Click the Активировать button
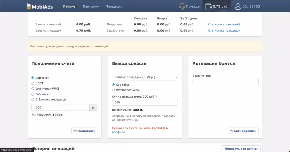Screen dimensions: 290x152 pos(243,131)
